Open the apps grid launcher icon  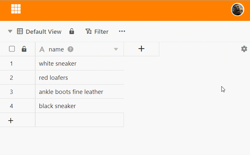point(16,9)
